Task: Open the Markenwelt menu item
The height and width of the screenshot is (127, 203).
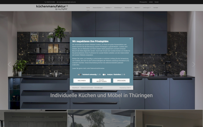Action: tap(128, 8)
